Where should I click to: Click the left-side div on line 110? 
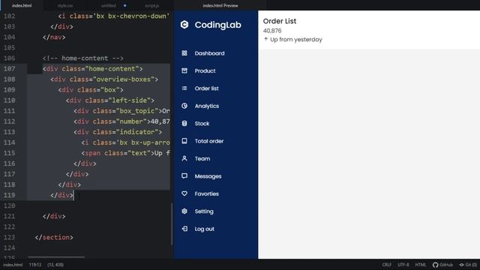pos(110,100)
